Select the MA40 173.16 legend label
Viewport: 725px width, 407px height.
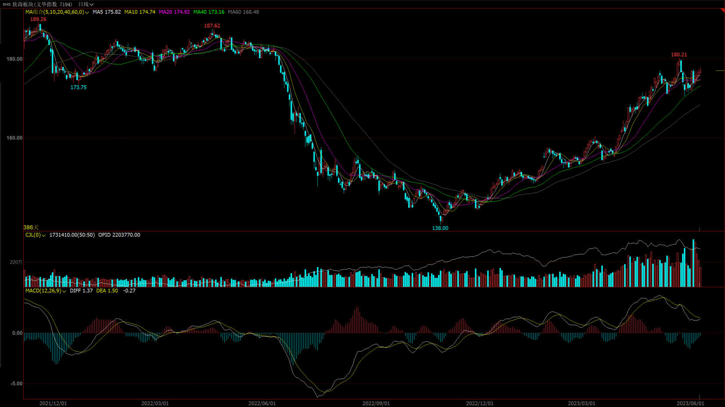coord(209,12)
